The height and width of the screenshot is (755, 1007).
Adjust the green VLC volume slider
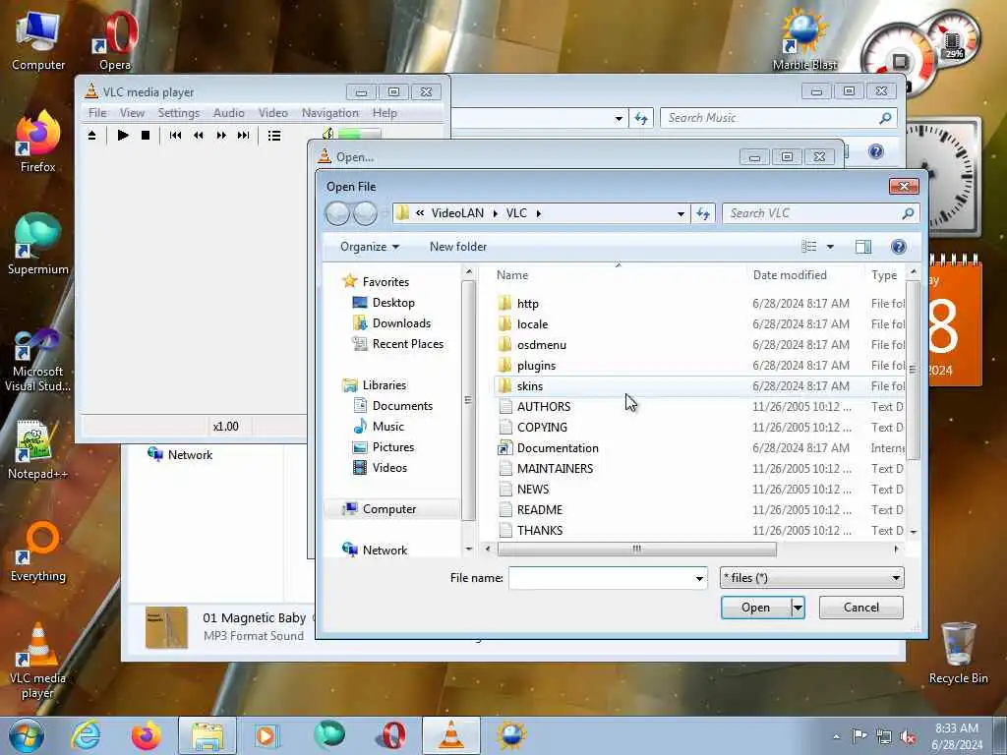click(359, 134)
